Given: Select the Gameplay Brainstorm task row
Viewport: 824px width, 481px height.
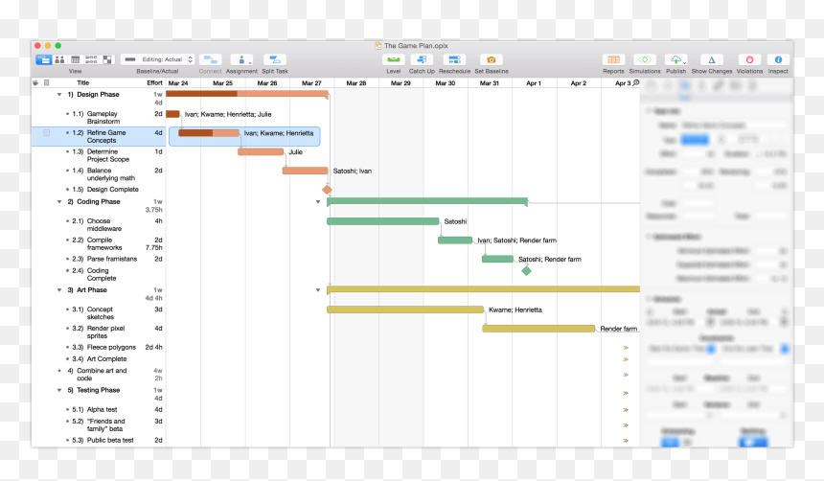Looking at the screenshot, I should [99, 117].
